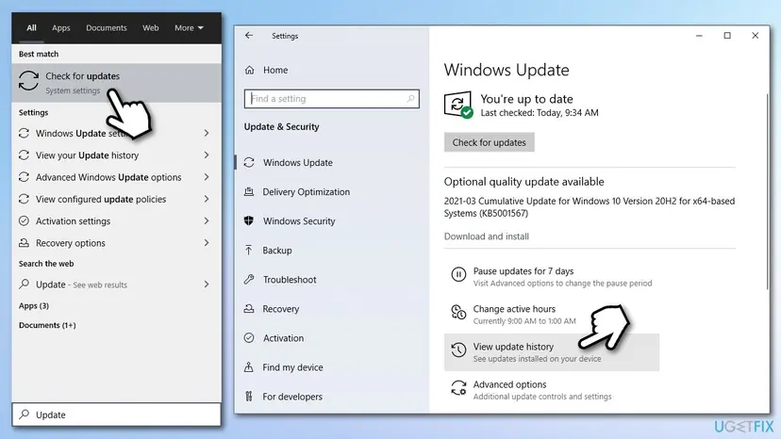Expand arrow for Activation settings result
Viewport: 781px width, 439px height.
(x=207, y=221)
